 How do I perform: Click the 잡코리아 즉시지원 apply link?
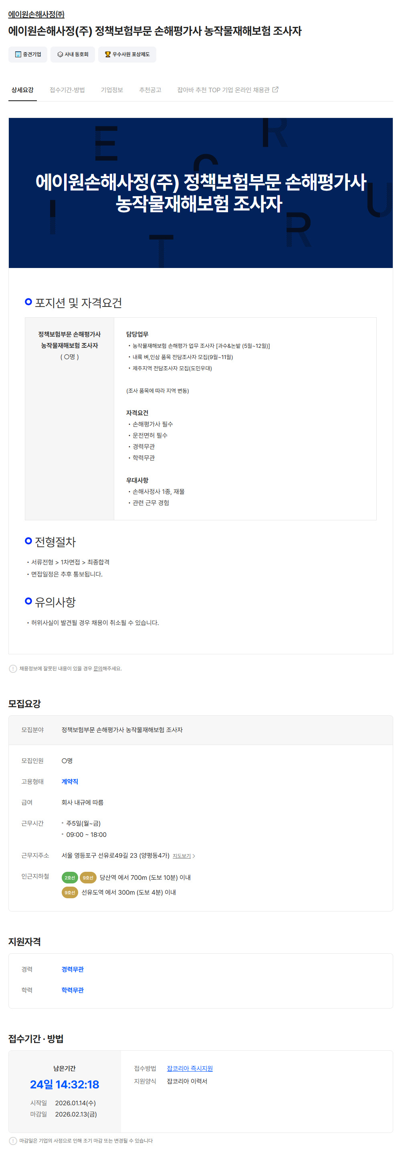coord(190,1068)
